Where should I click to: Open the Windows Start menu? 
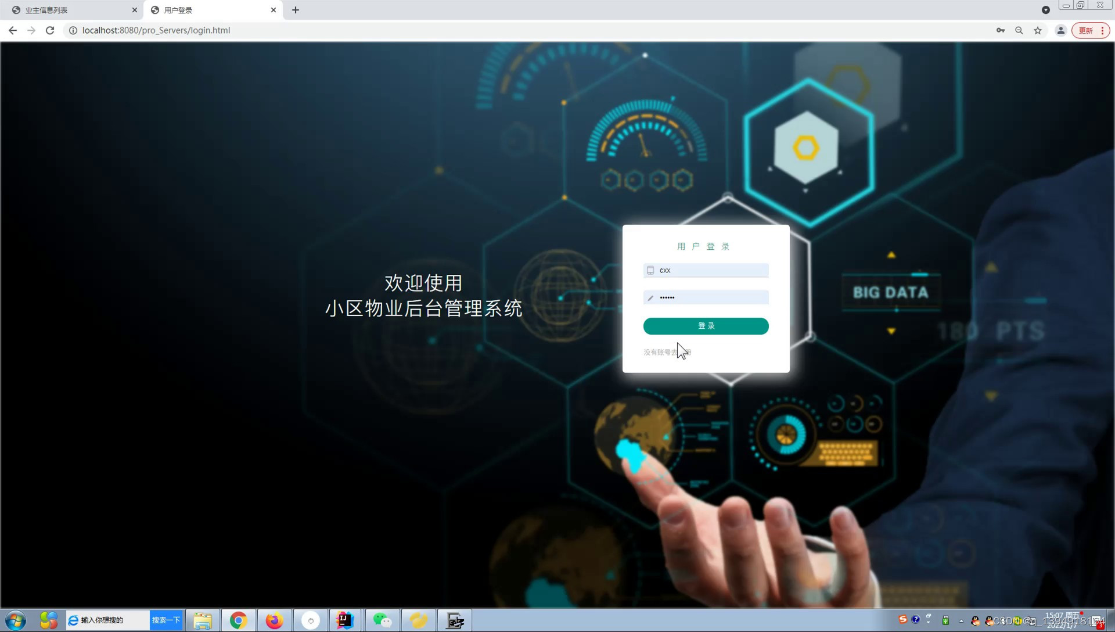click(x=16, y=620)
